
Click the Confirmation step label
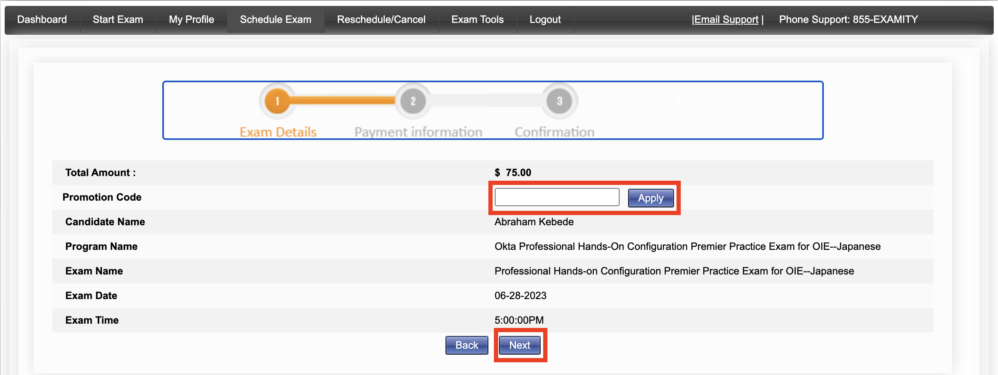tap(554, 132)
